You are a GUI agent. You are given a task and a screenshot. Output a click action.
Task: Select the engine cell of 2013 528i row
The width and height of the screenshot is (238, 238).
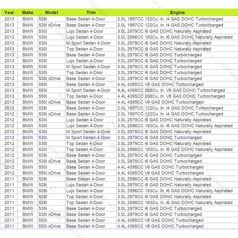coord(177,19)
